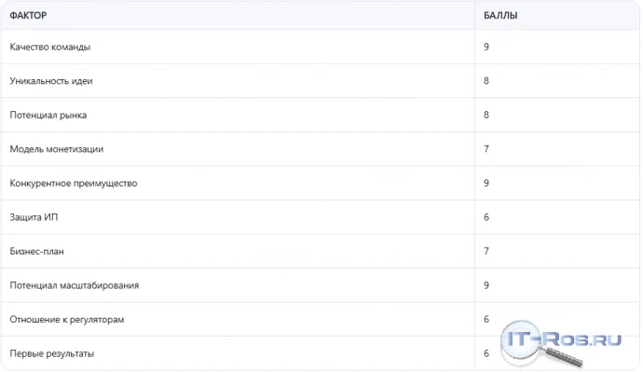Click the ФАКТОР column header
The height and width of the screenshot is (372, 643).
pos(28,16)
